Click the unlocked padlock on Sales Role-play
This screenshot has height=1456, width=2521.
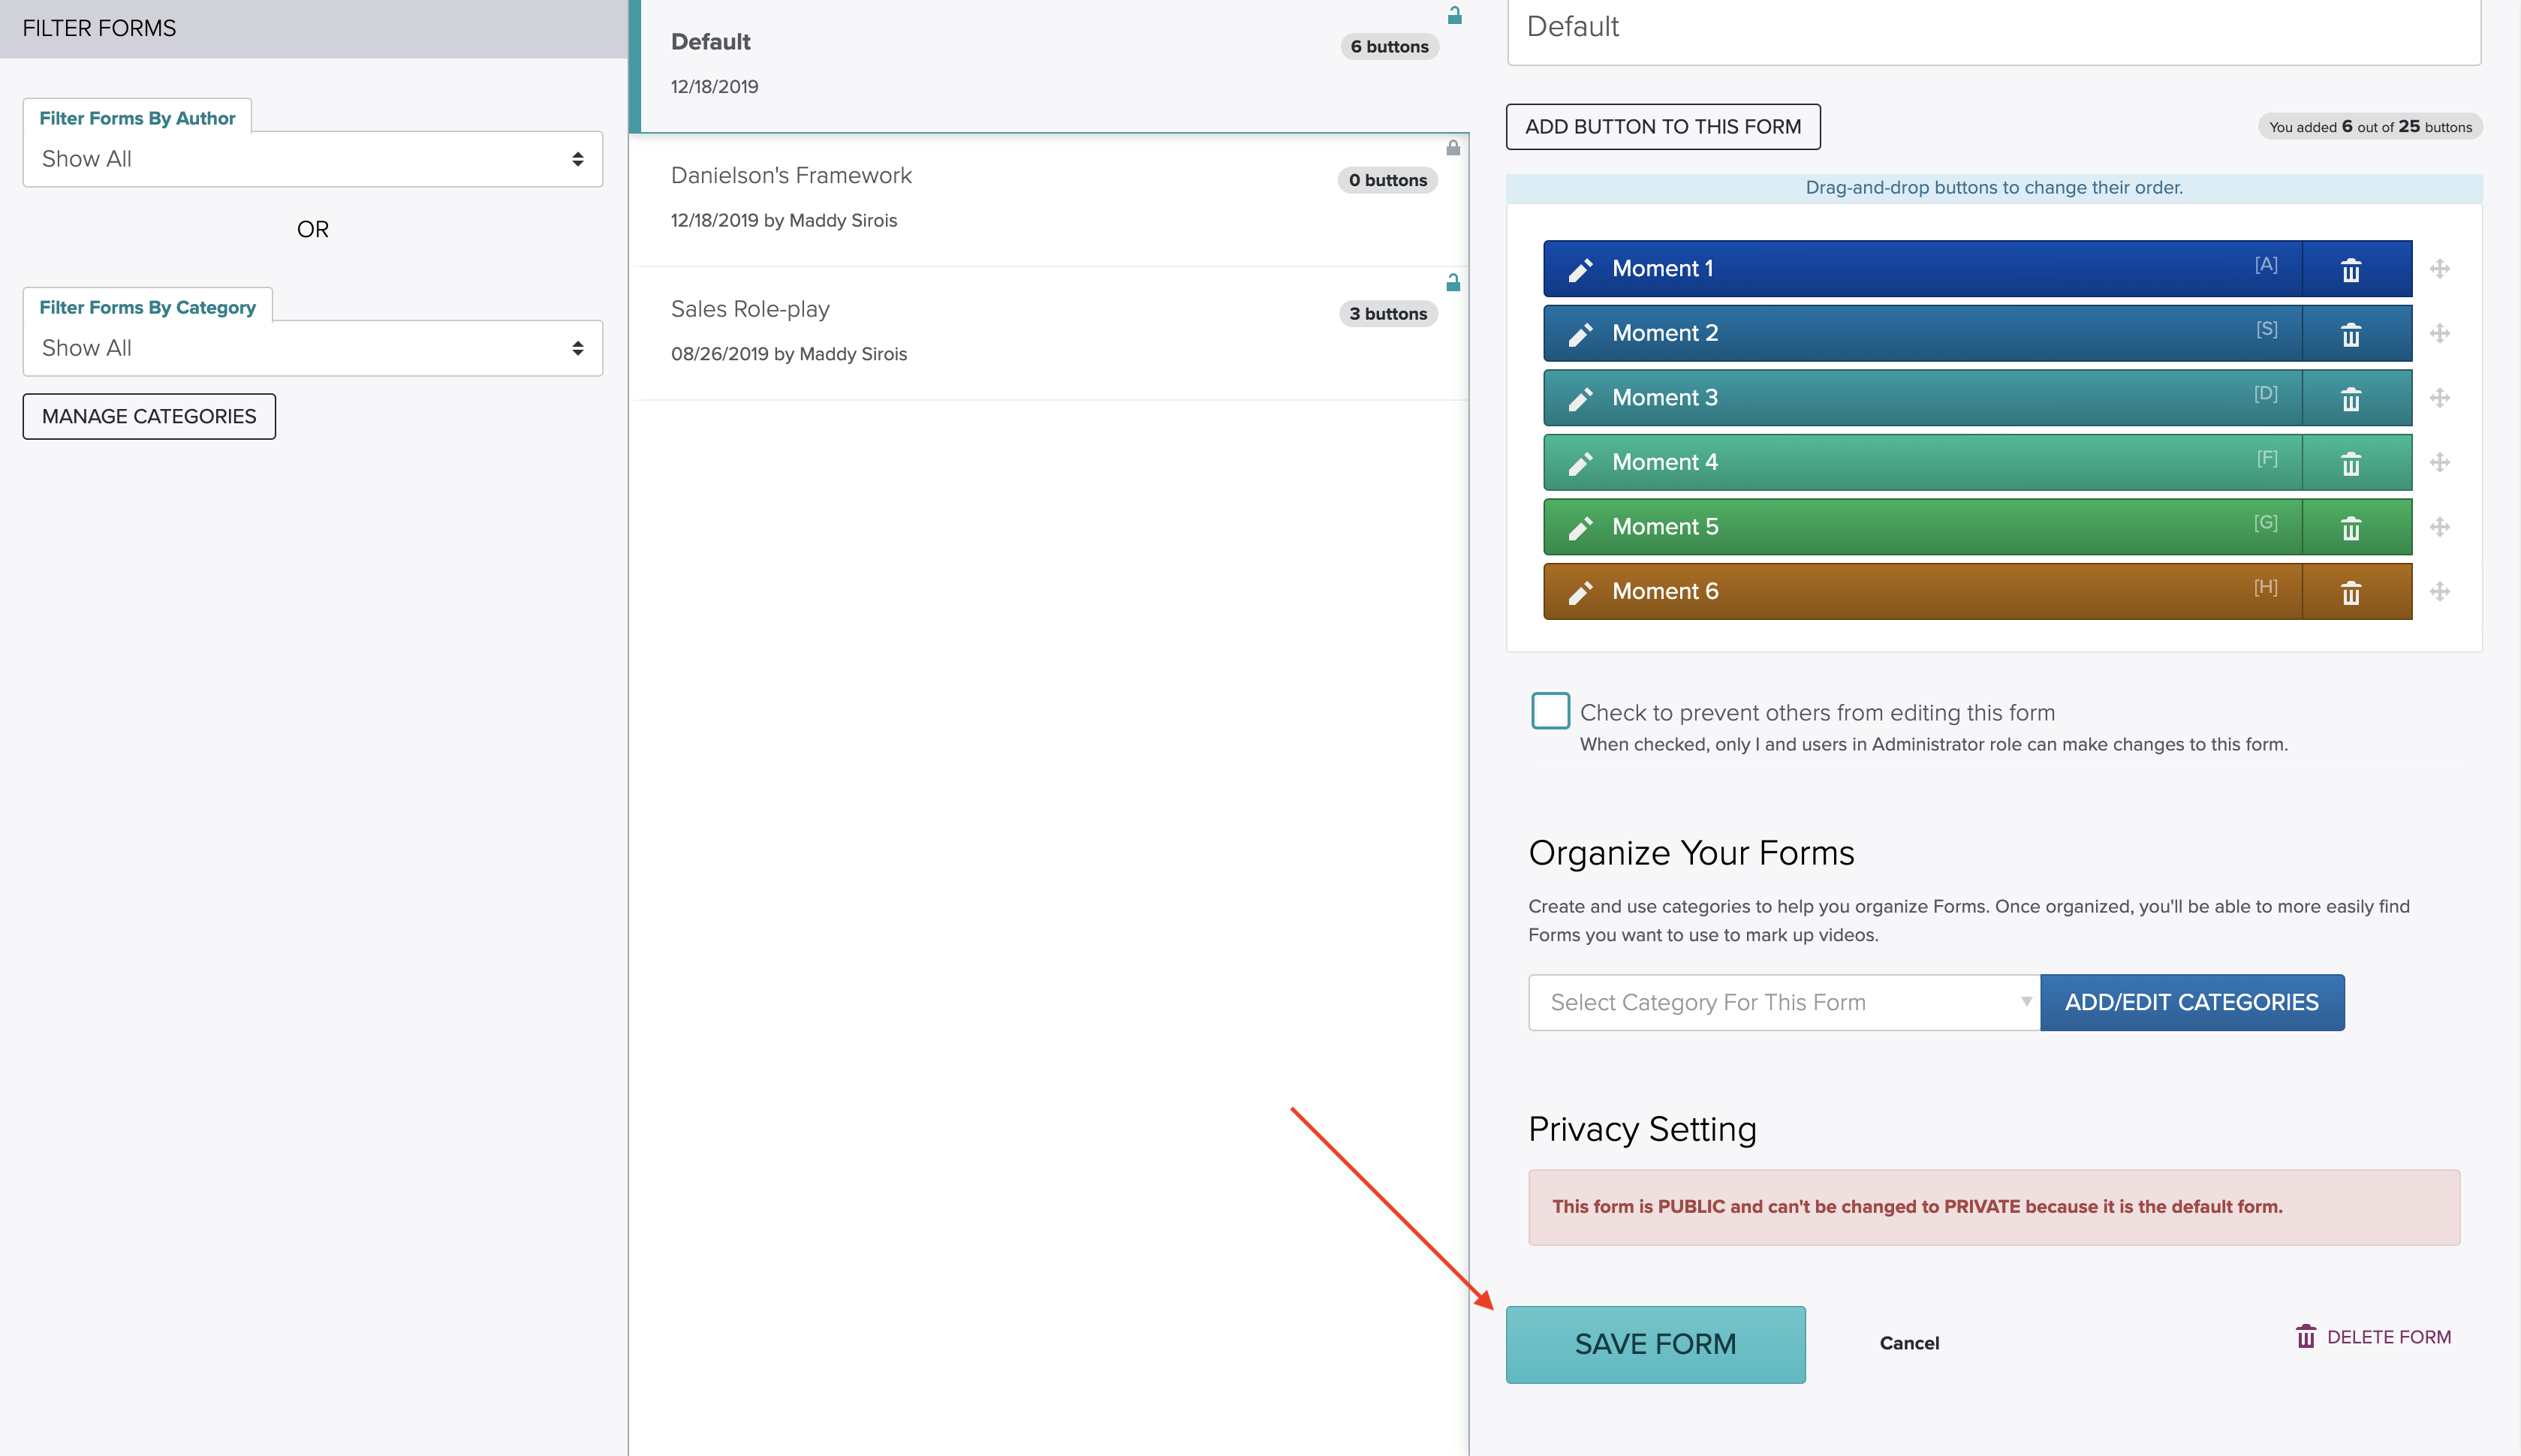[x=1453, y=282]
